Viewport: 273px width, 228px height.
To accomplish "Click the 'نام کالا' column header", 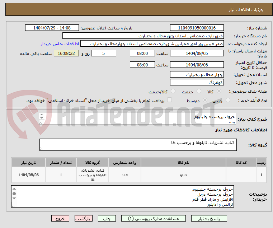I will [183, 163].
